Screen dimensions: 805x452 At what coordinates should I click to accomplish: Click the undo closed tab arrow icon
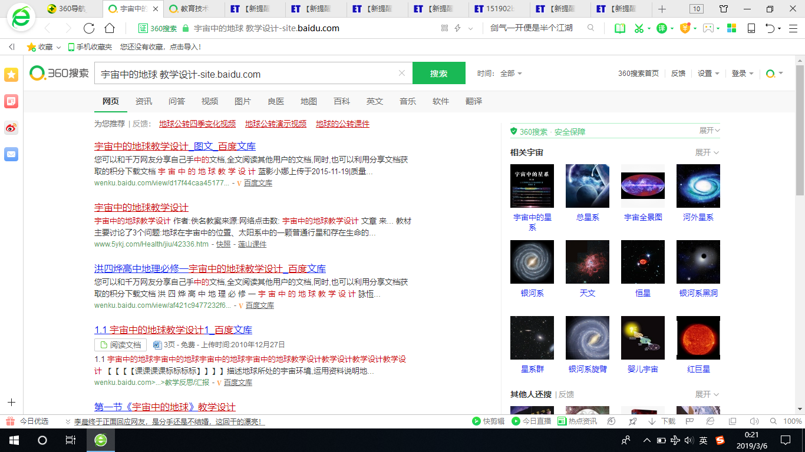[770, 28]
